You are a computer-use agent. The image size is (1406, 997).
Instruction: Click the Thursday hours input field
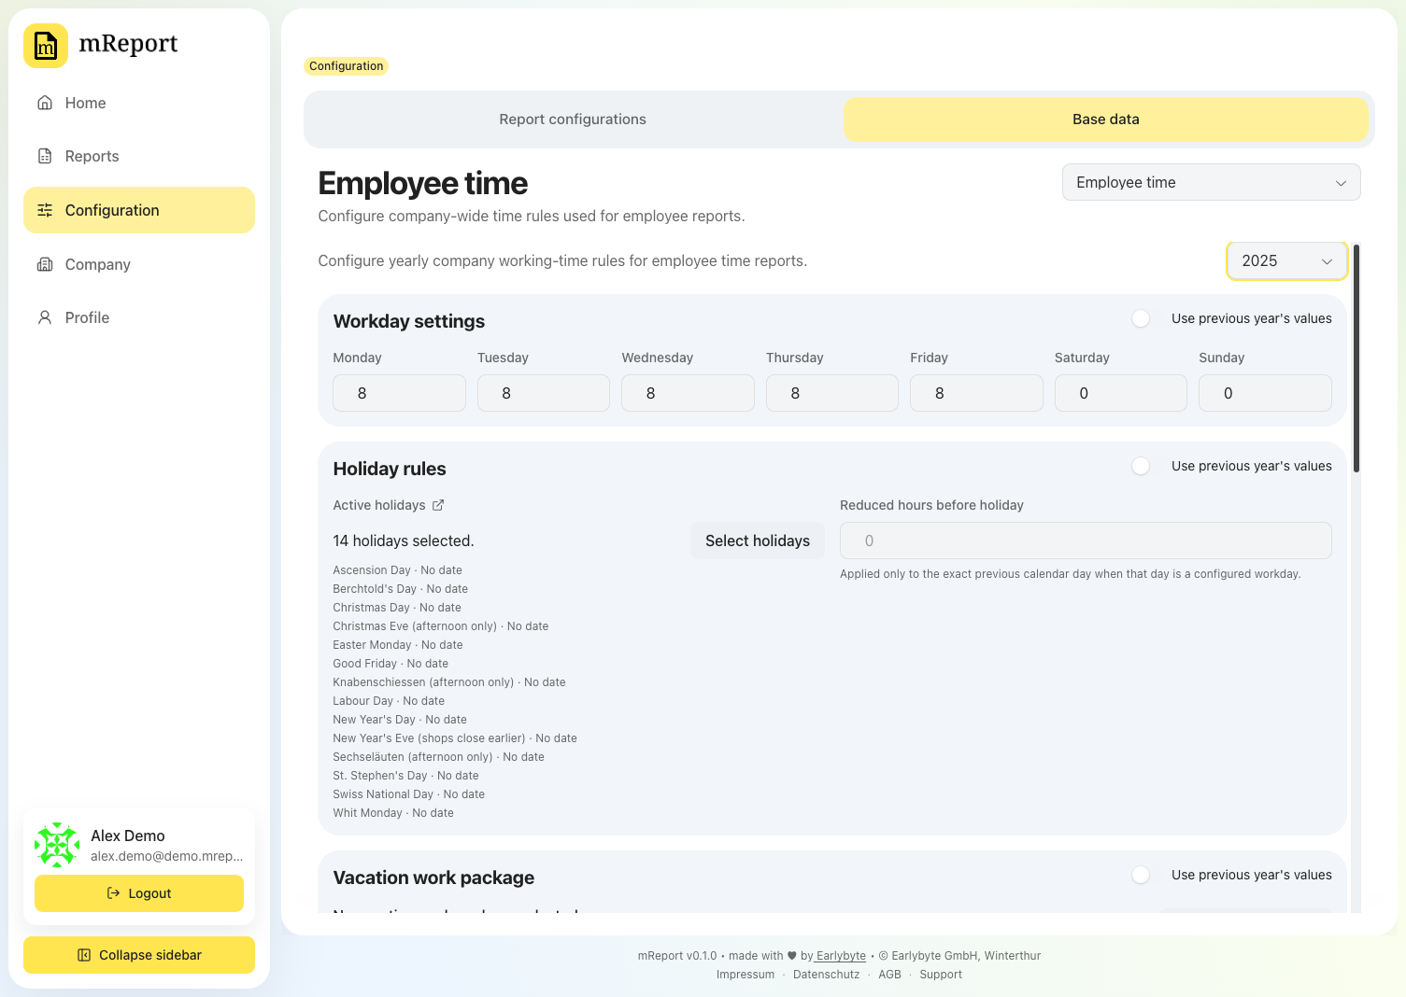click(x=832, y=393)
